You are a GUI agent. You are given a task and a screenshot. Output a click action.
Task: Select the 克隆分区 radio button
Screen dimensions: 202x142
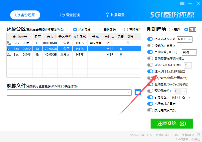coord(126,30)
